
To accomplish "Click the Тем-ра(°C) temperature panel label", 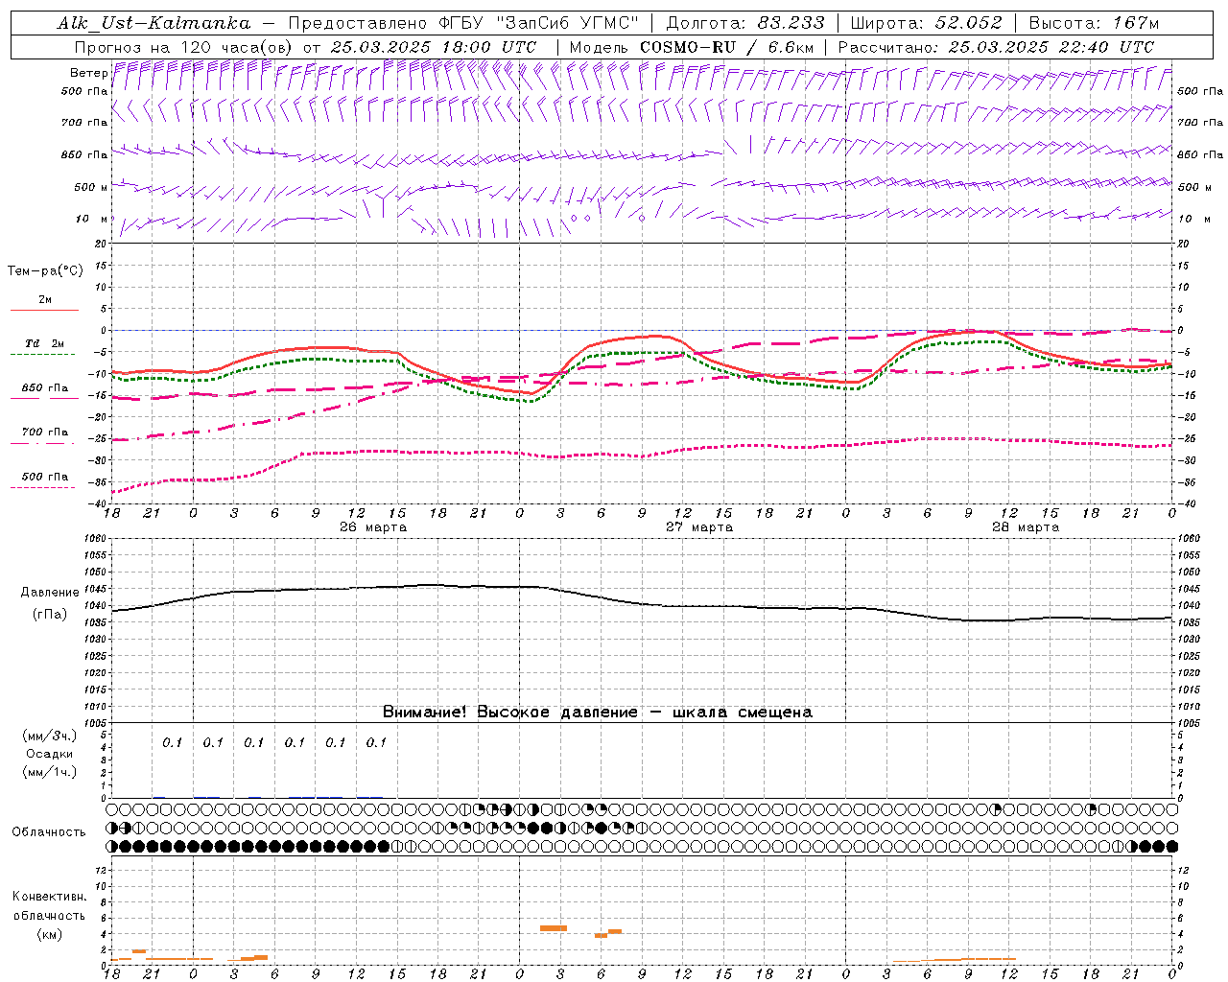I will point(45,271).
